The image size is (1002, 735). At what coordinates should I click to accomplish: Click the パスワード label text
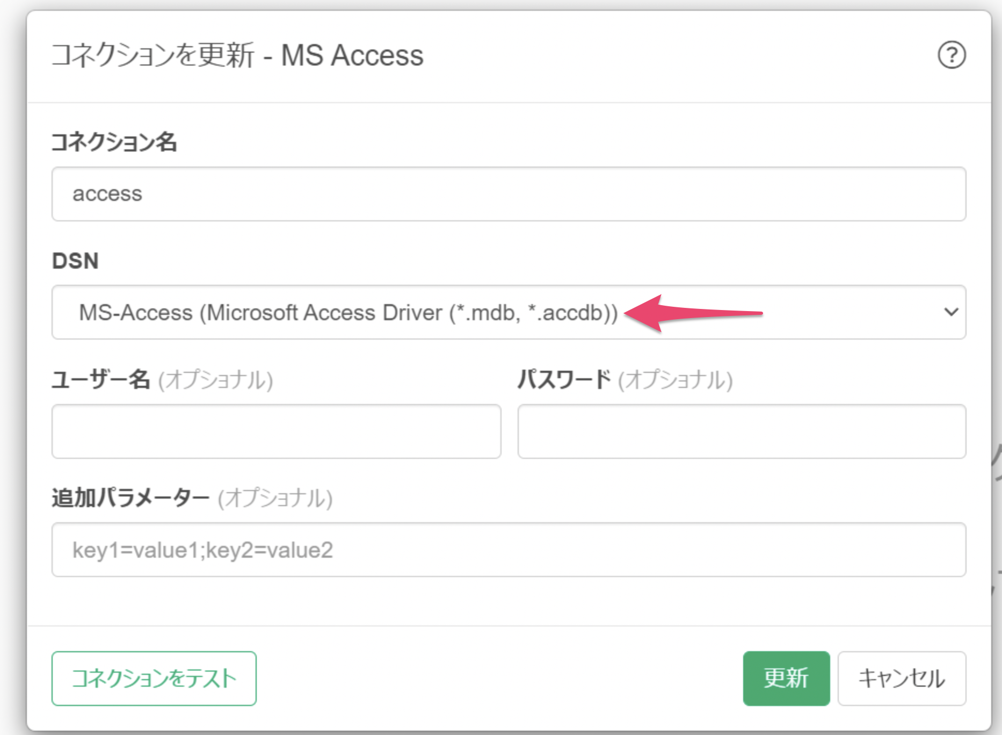coord(564,379)
